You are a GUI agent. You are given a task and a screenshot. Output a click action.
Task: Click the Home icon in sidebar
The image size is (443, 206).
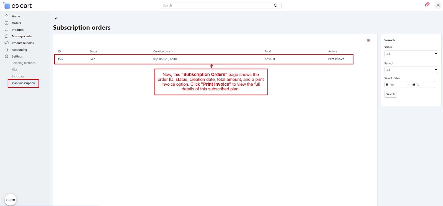click(7, 16)
